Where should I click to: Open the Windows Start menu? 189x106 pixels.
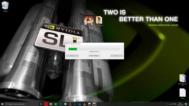coord(2,104)
